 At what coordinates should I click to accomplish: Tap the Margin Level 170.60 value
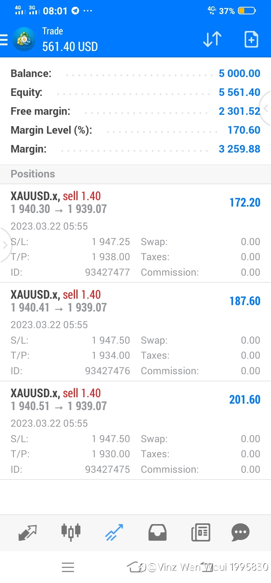tap(244, 130)
